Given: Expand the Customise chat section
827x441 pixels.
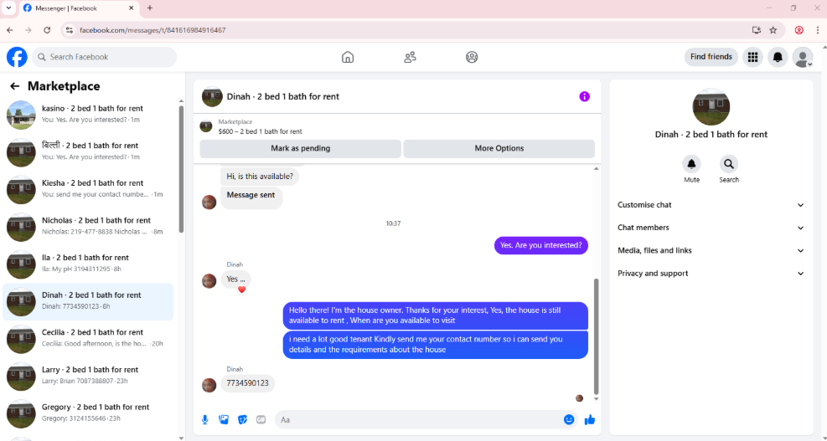Looking at the screenshot, I should pos(711,205).
